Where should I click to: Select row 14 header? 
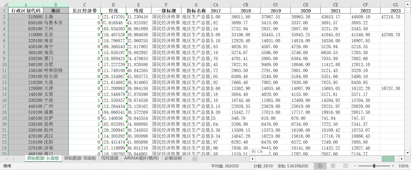pyautogui.click(x=4, y=88)
